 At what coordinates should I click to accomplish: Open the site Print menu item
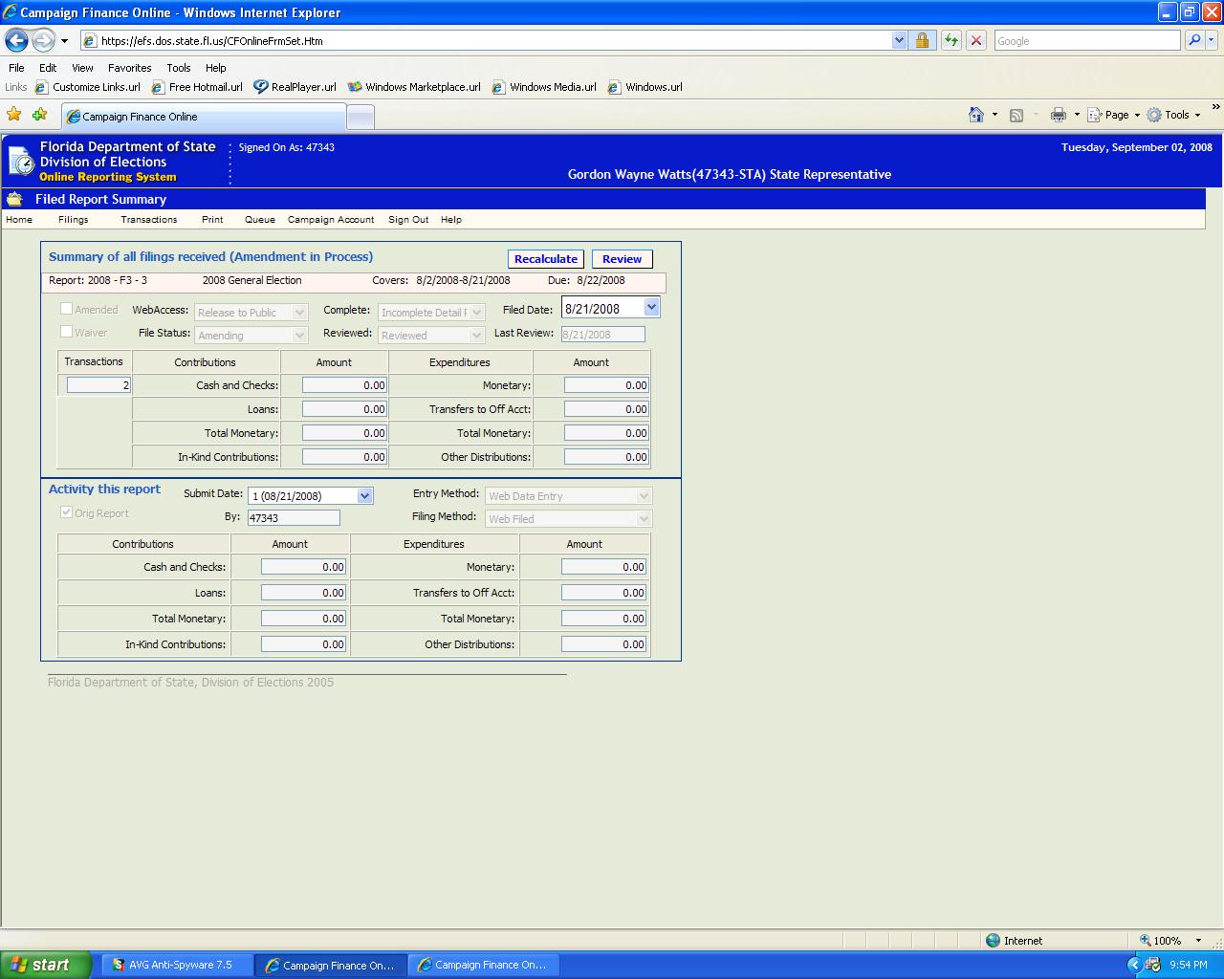tap(212, 220)
